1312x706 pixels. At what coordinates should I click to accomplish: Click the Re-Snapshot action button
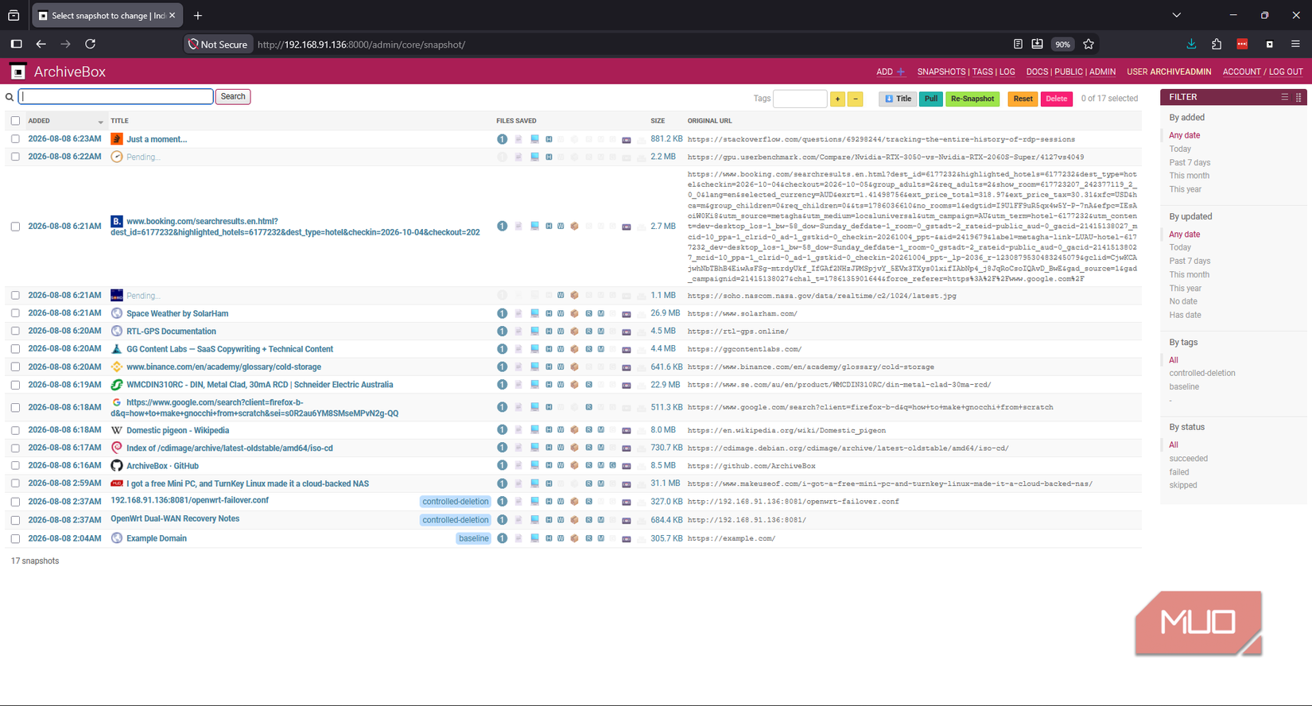pos(972,99)
